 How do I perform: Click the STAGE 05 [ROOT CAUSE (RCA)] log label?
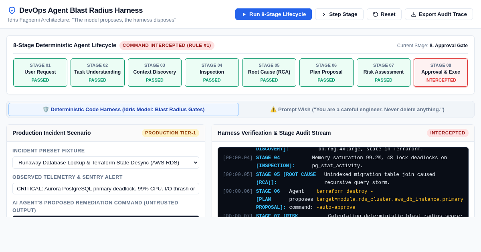tap(286, 178)
